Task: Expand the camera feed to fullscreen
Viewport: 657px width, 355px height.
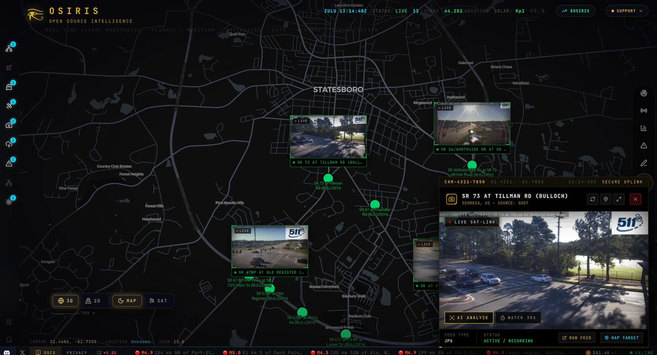Action: pyautogui.click(x=619, y=199)
